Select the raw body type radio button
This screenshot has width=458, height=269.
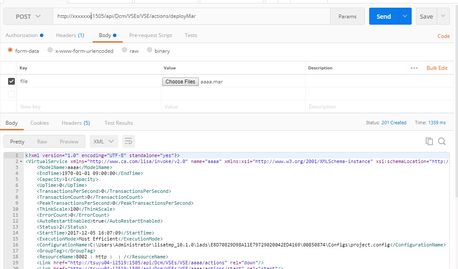coord(124,50)
